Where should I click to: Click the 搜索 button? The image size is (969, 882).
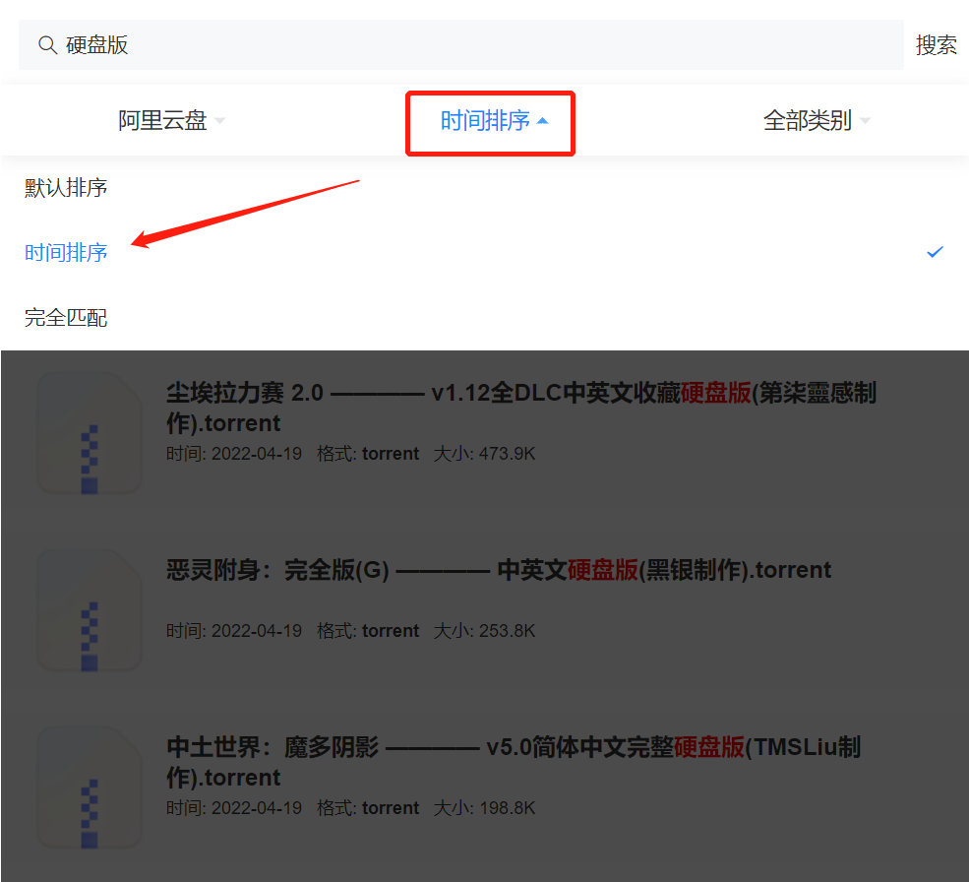point(936,45)
